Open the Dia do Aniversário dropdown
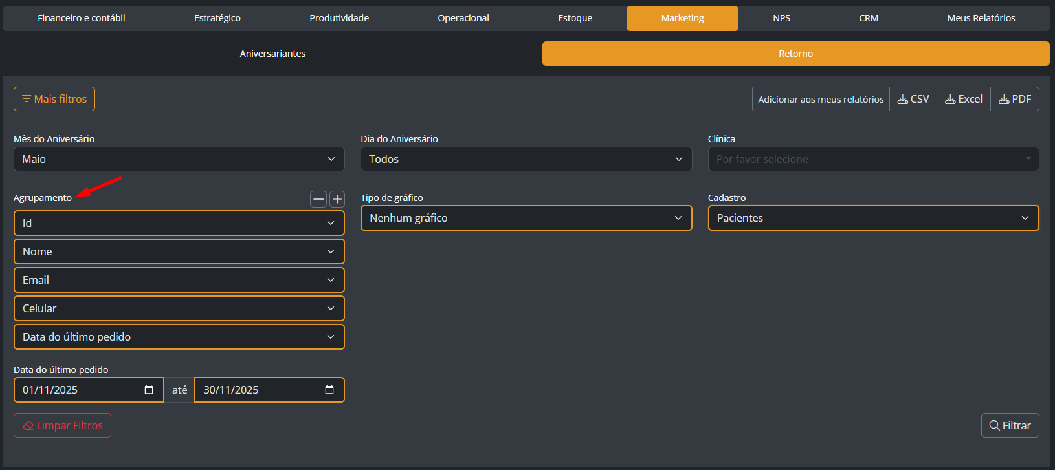This screenshot has width=1055, height=470. coord(526,159)
